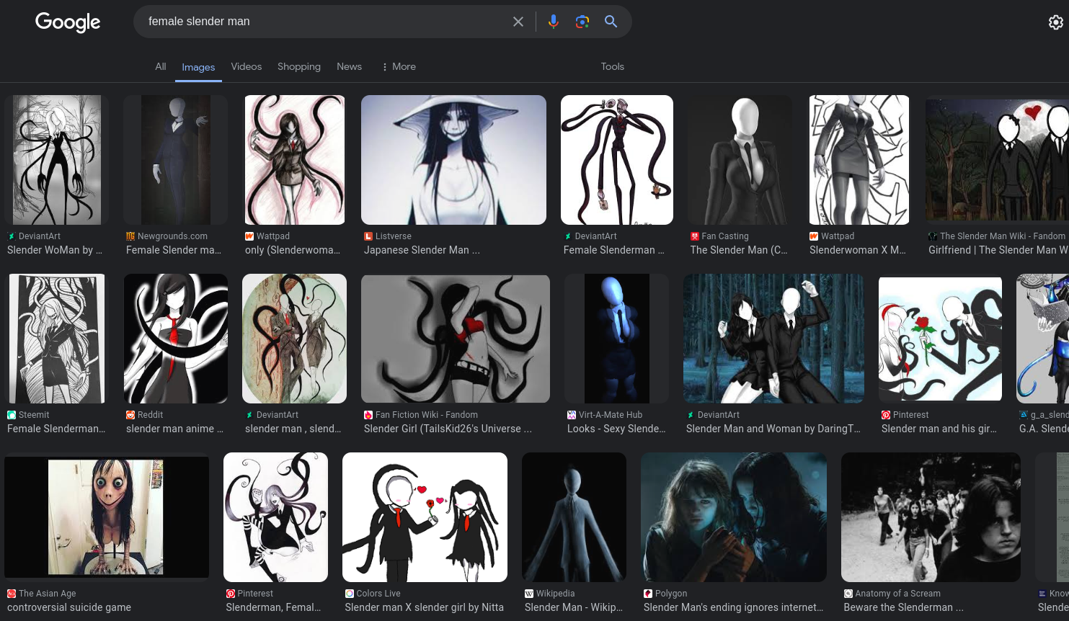
Task: Open Steemit Female Slenderman drawing thumbnail
Action: click(57, 339)
